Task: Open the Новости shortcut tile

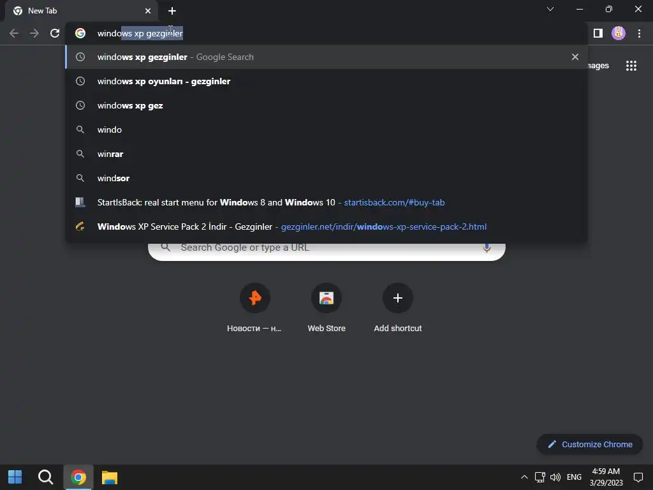Action: point(254,308)
